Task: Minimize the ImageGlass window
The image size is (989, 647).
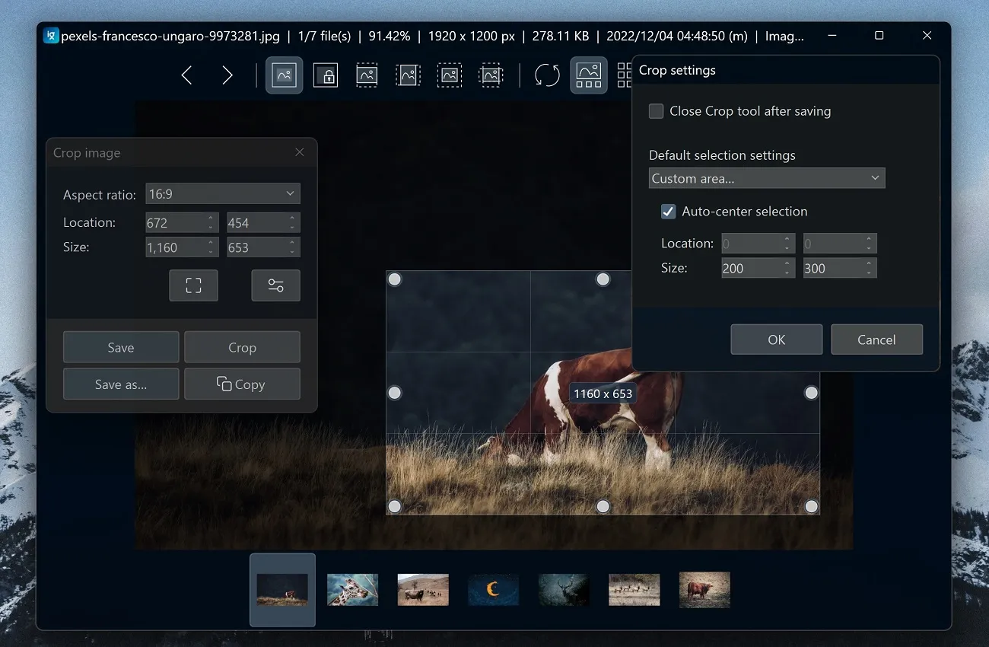Action: [832, 36]
